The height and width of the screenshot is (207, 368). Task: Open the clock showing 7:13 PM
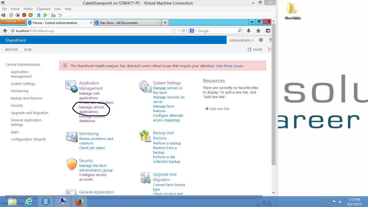[x=355, y=202]
